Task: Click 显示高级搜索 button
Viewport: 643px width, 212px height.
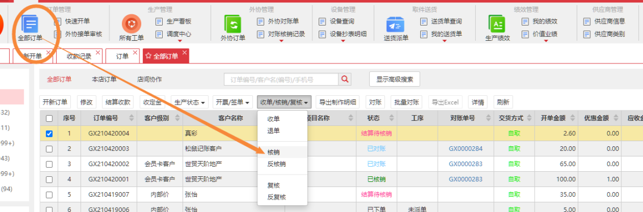Action: (395, 79)
